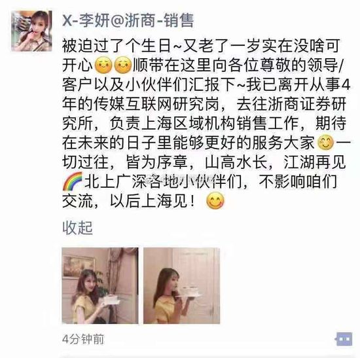Tap the tongue-out emoji after 以后上海见
Image resolution: width=360 pixels, height=358 pixels.
(x=215, y=201)
